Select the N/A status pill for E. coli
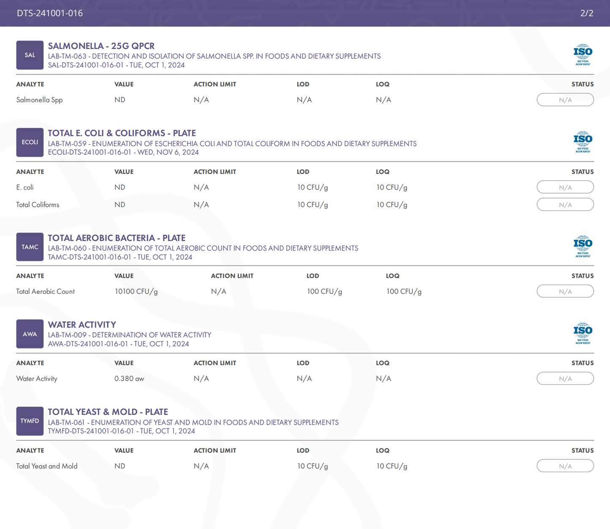Screen dimensions: 610x529 [x=565, y=187]
